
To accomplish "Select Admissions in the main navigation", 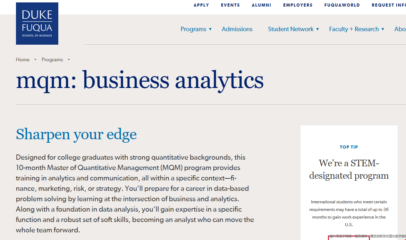I will (x=237, y=29).
